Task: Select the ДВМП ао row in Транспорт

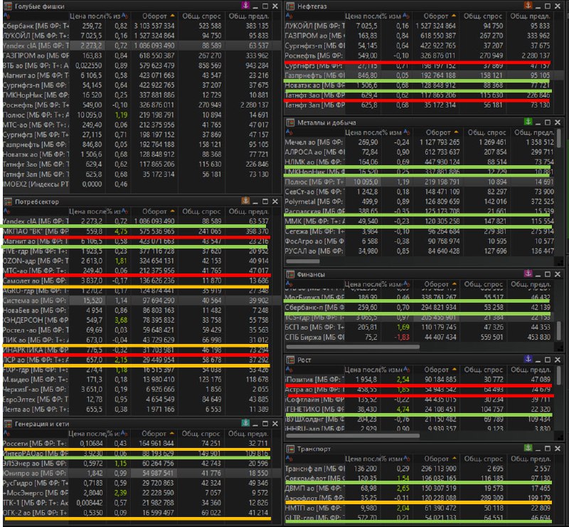Action: click(423, 488)
